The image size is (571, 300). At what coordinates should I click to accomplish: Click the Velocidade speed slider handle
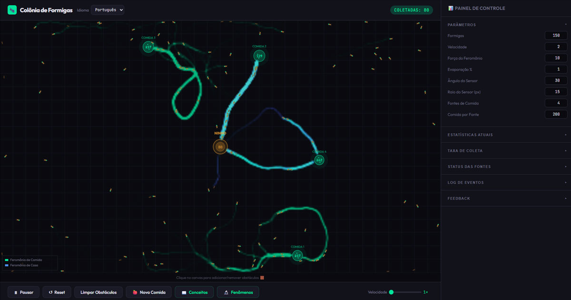point(391,292)
